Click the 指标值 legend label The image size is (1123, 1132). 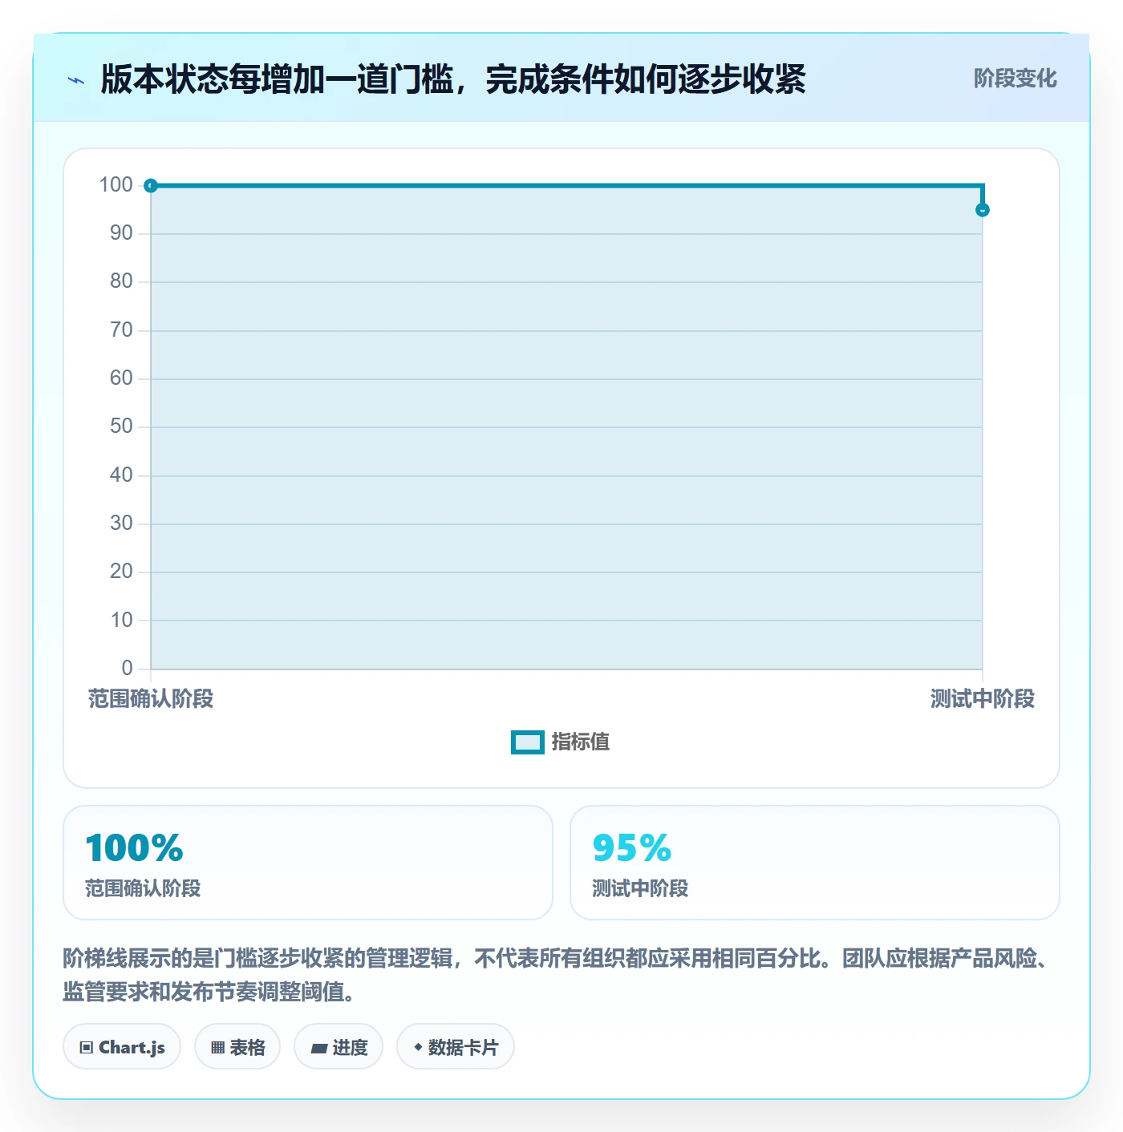click(581, 742)
